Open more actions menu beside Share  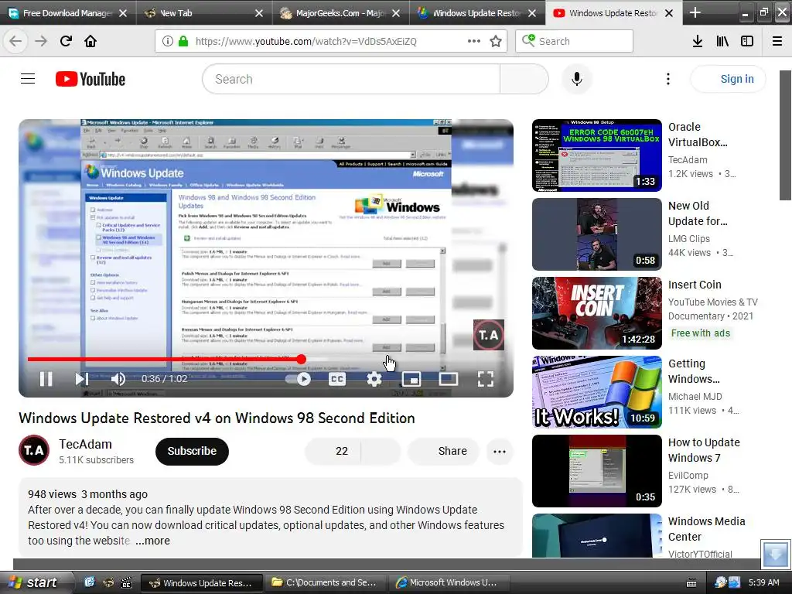point(500,452)
